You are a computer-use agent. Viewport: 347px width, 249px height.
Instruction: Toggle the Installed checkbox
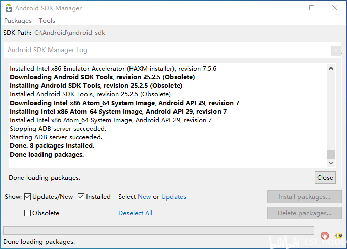pyautogui.click(x=81, y=197)
